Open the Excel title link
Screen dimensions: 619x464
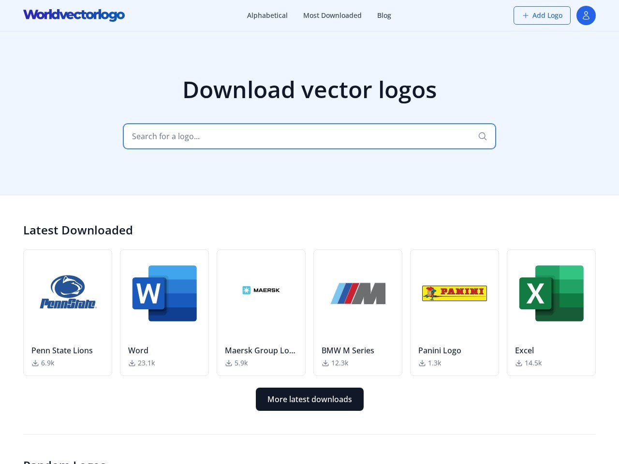tap(524, 350)
